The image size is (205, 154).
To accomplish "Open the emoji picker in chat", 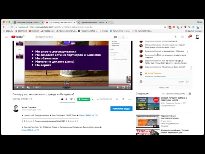I will [x=141, y=82].
